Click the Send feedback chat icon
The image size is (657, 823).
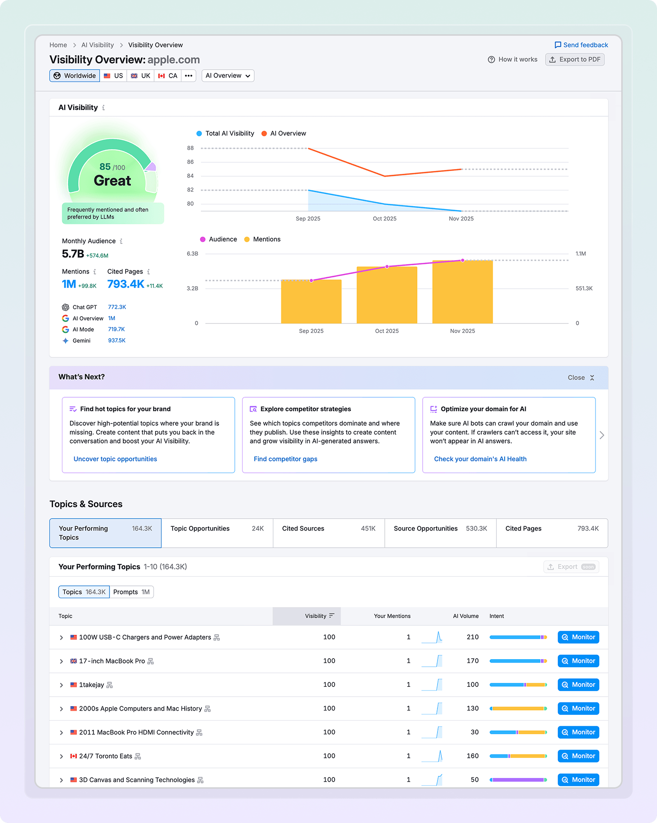(x=558, y=45)
